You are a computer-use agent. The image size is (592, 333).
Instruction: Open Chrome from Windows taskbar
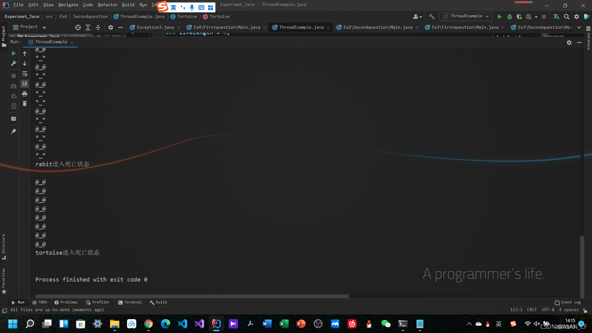click(x=148, y=324)
